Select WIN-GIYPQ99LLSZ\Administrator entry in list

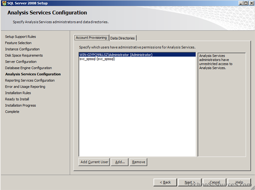coord(137,54)
